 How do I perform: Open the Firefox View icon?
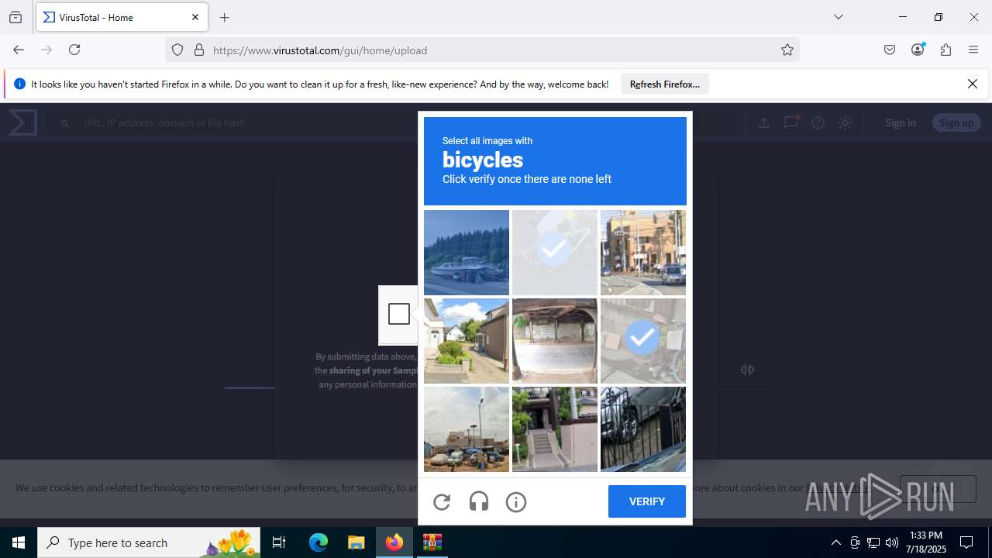[x=15, y=17]
